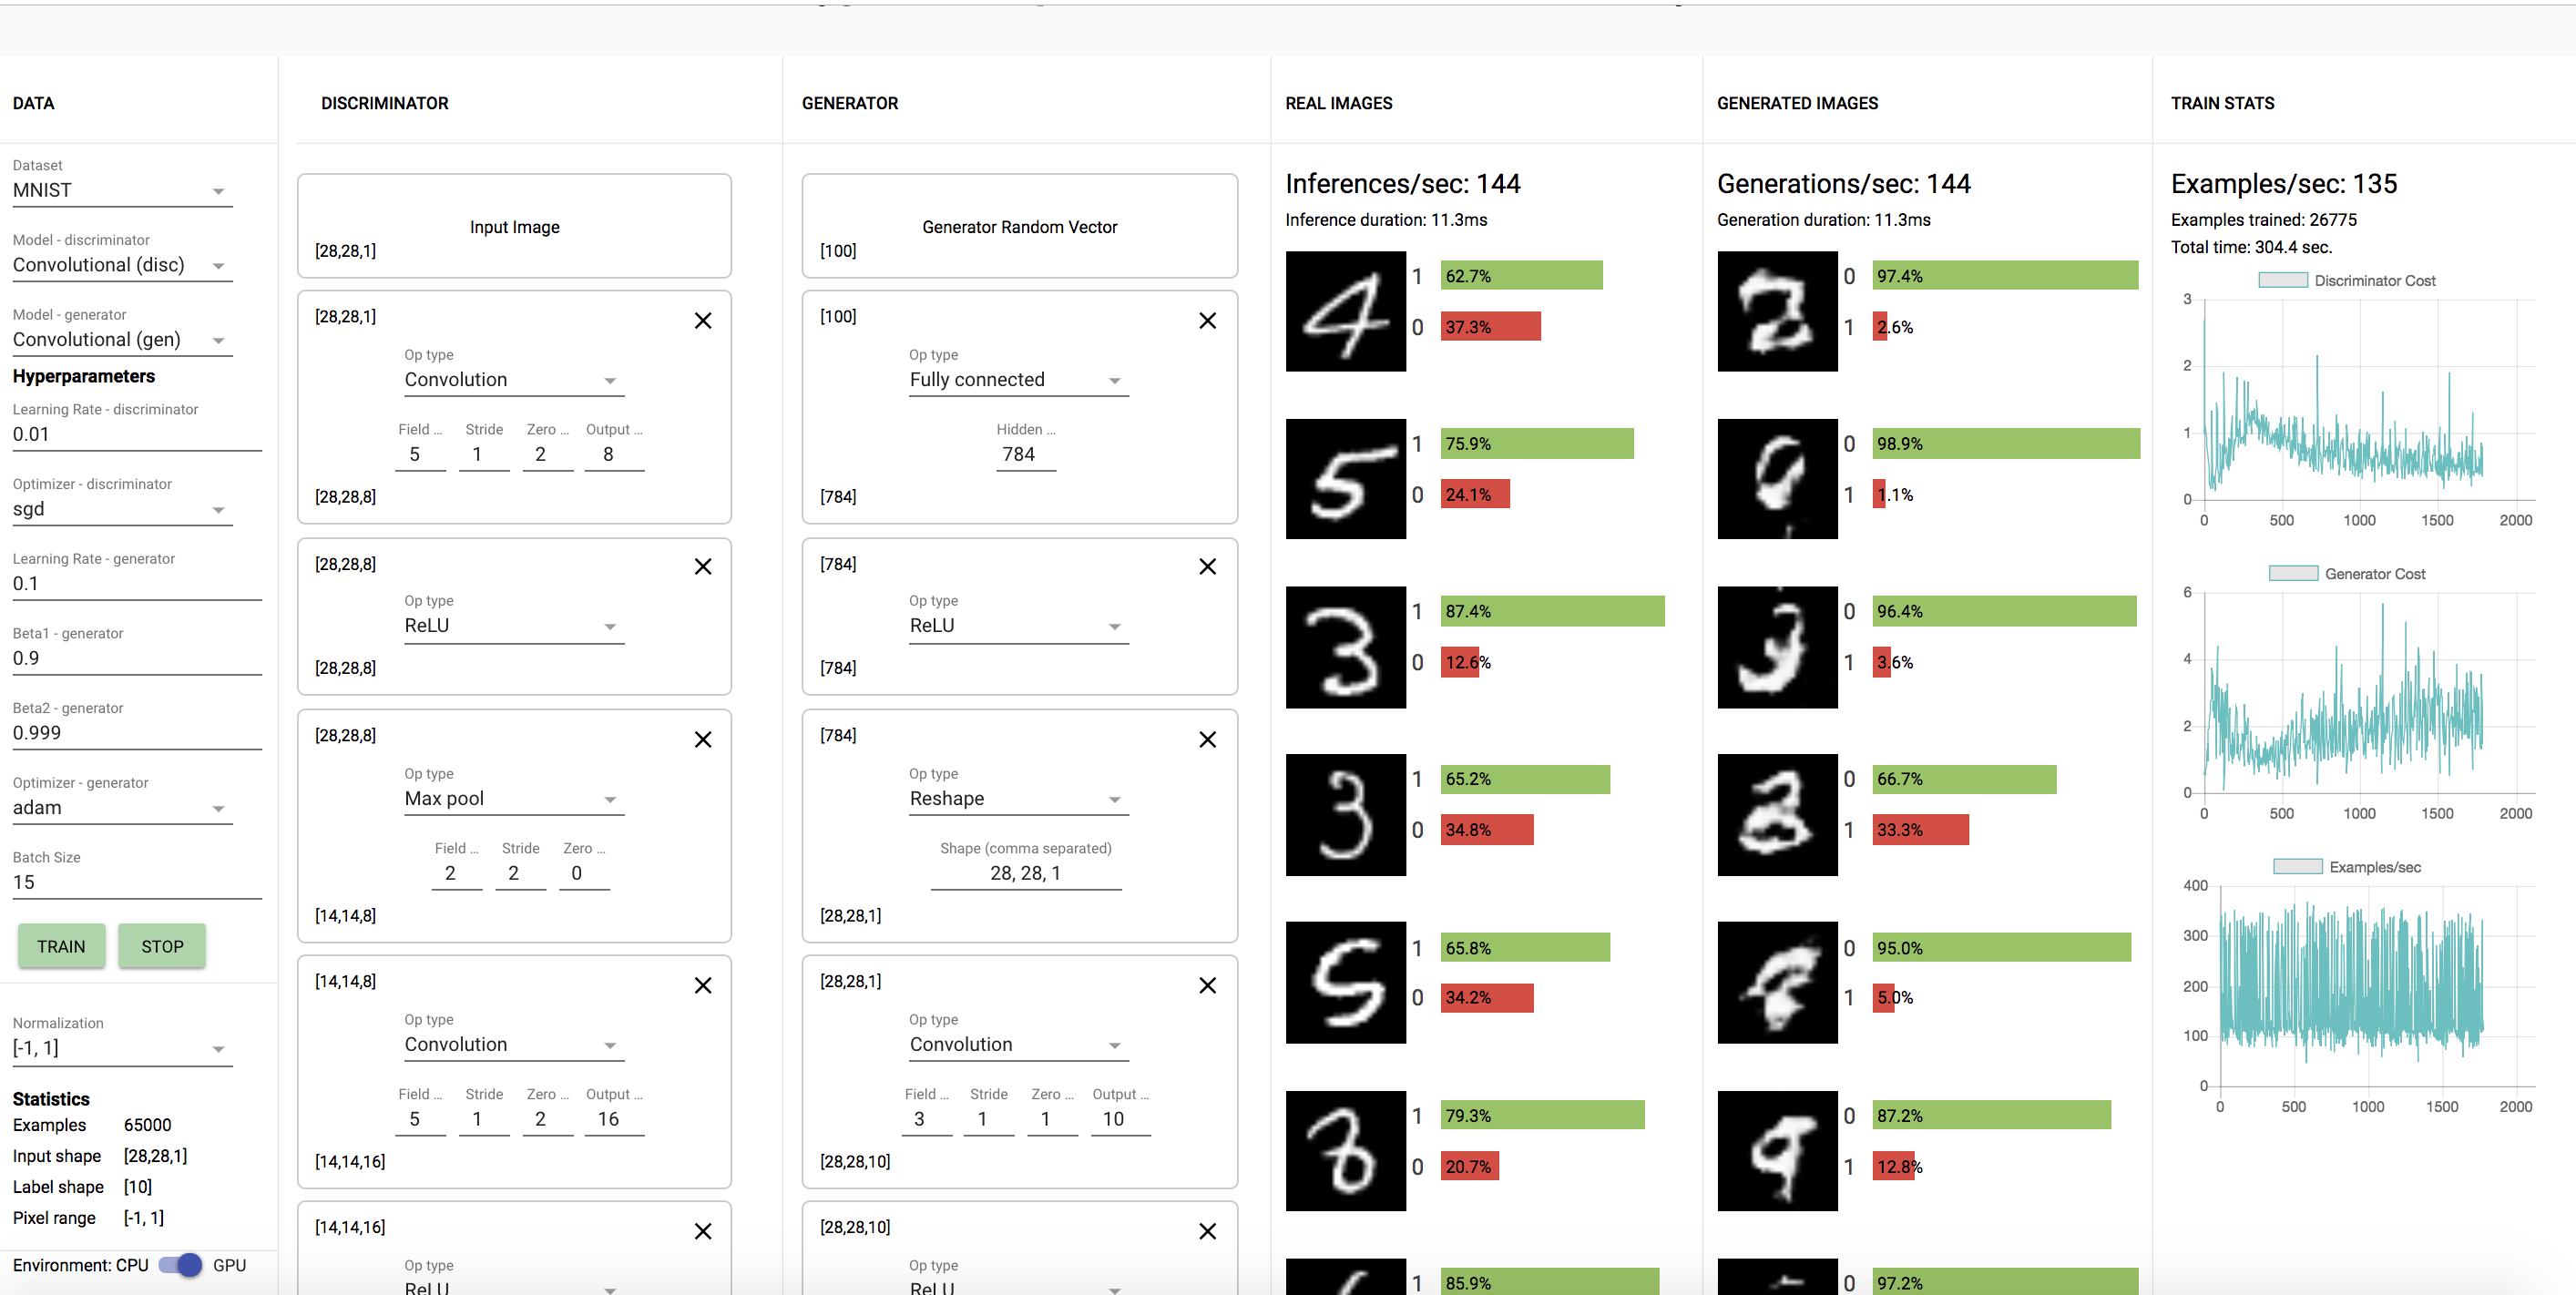Viewport: 2576px width, 1295px height.
Task: Toggle Generator Cost legend swatch
Action: pos(2293,574)
